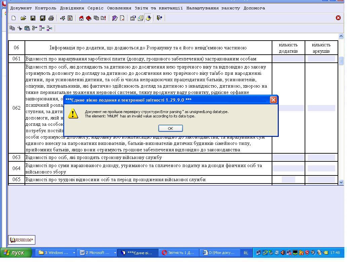Click кількість аркушів field for row 063

[321, 157]
